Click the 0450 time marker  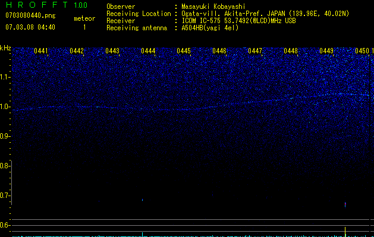362,52
